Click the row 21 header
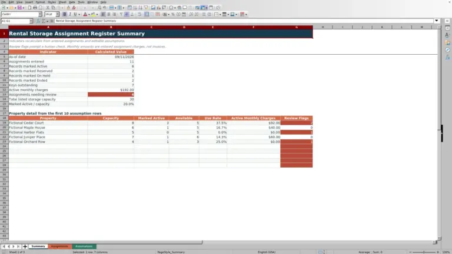Screen dimensions: 452x254 [x=4, y=132]
